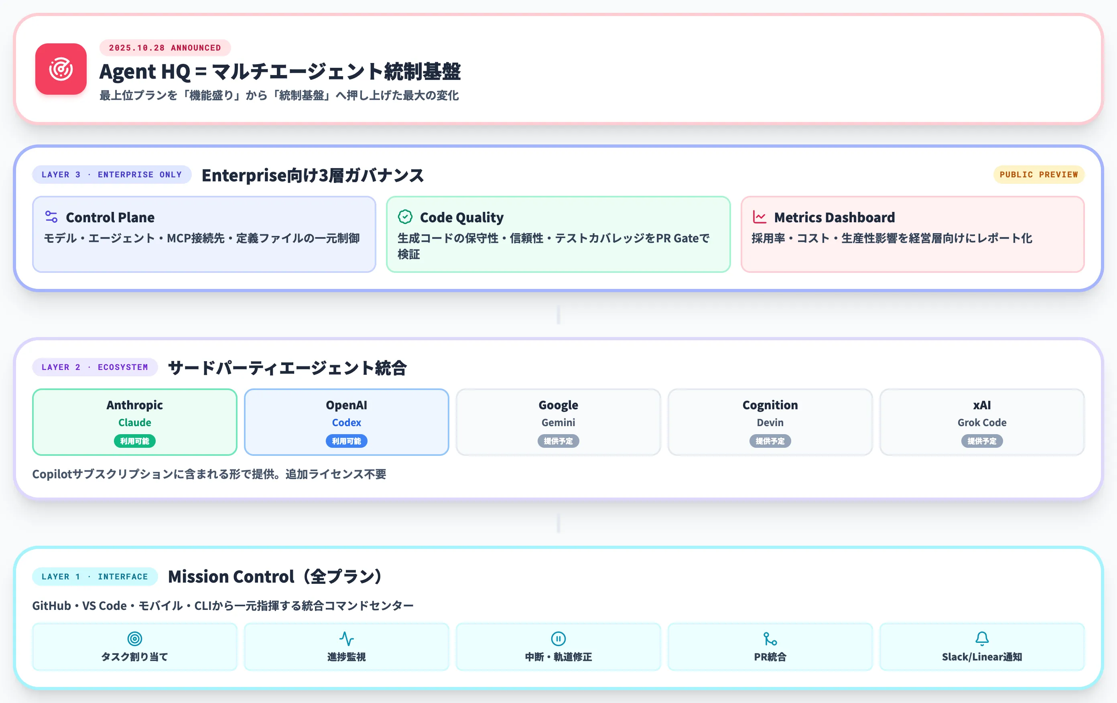
Task: Click the LAYER 2 · ECOSYSTEM tag
Action: [x=95, y=367]
